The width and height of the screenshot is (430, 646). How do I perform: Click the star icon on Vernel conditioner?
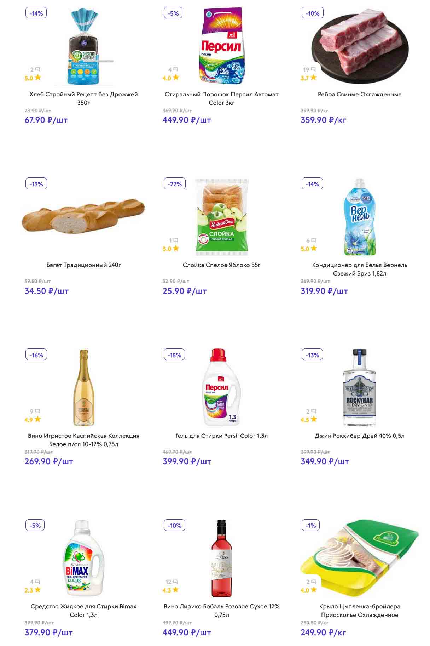click(314, 249)
